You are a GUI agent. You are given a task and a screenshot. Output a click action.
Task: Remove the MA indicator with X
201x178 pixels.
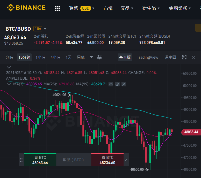[x=124, y=84]
